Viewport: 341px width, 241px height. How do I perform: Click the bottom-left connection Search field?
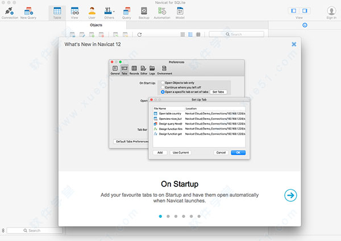[x=34, y=230]
